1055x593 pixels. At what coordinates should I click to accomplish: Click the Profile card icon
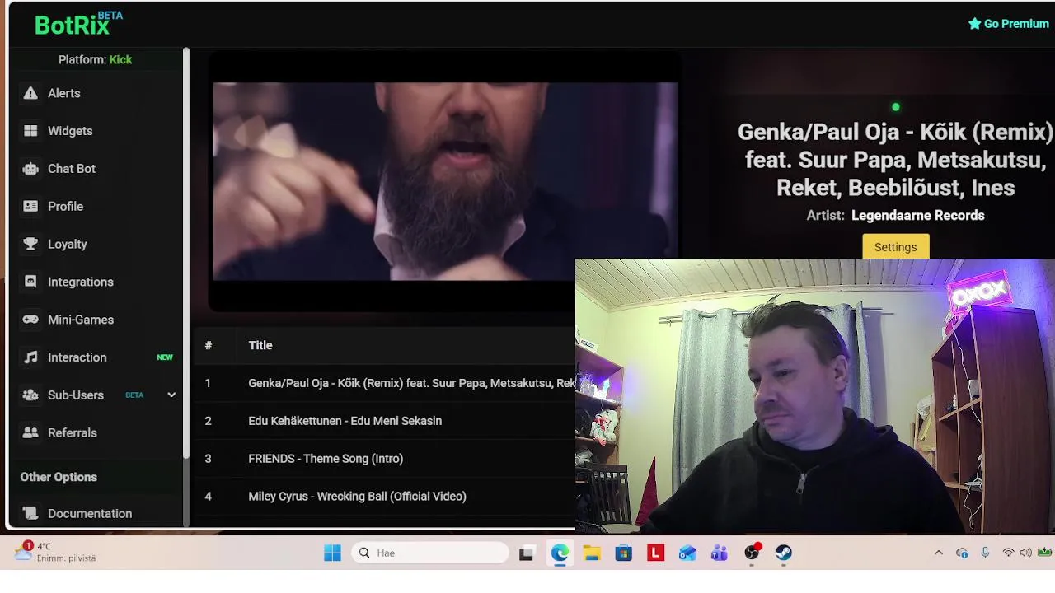click(x=30, y=206)
